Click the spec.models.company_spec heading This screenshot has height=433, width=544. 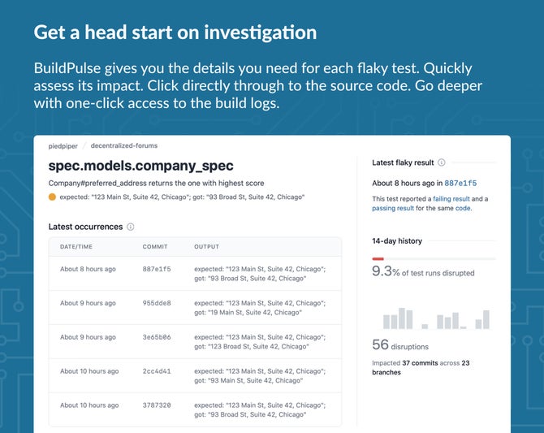click(140, 166)
